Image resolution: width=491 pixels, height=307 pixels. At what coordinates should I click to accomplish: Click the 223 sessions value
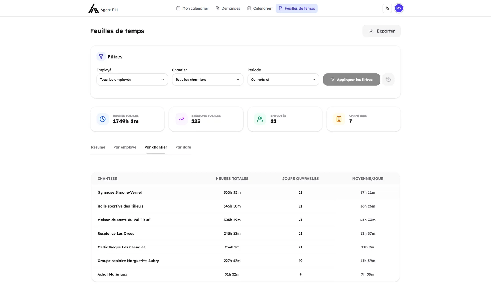(x=196, y=121)
